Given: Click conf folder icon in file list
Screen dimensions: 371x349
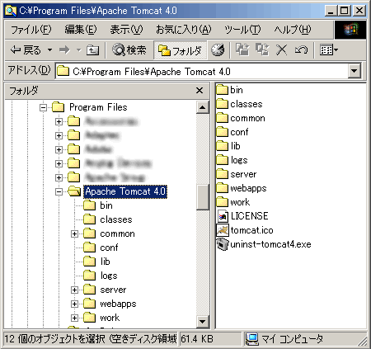Looking at the screenshot, I should [222, 132].
